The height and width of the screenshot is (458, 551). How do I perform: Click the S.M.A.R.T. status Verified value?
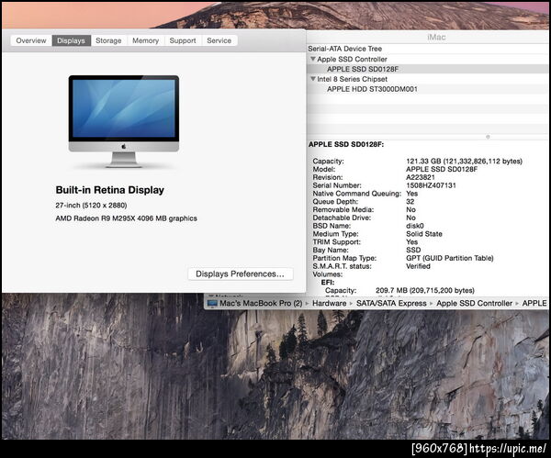418,266
